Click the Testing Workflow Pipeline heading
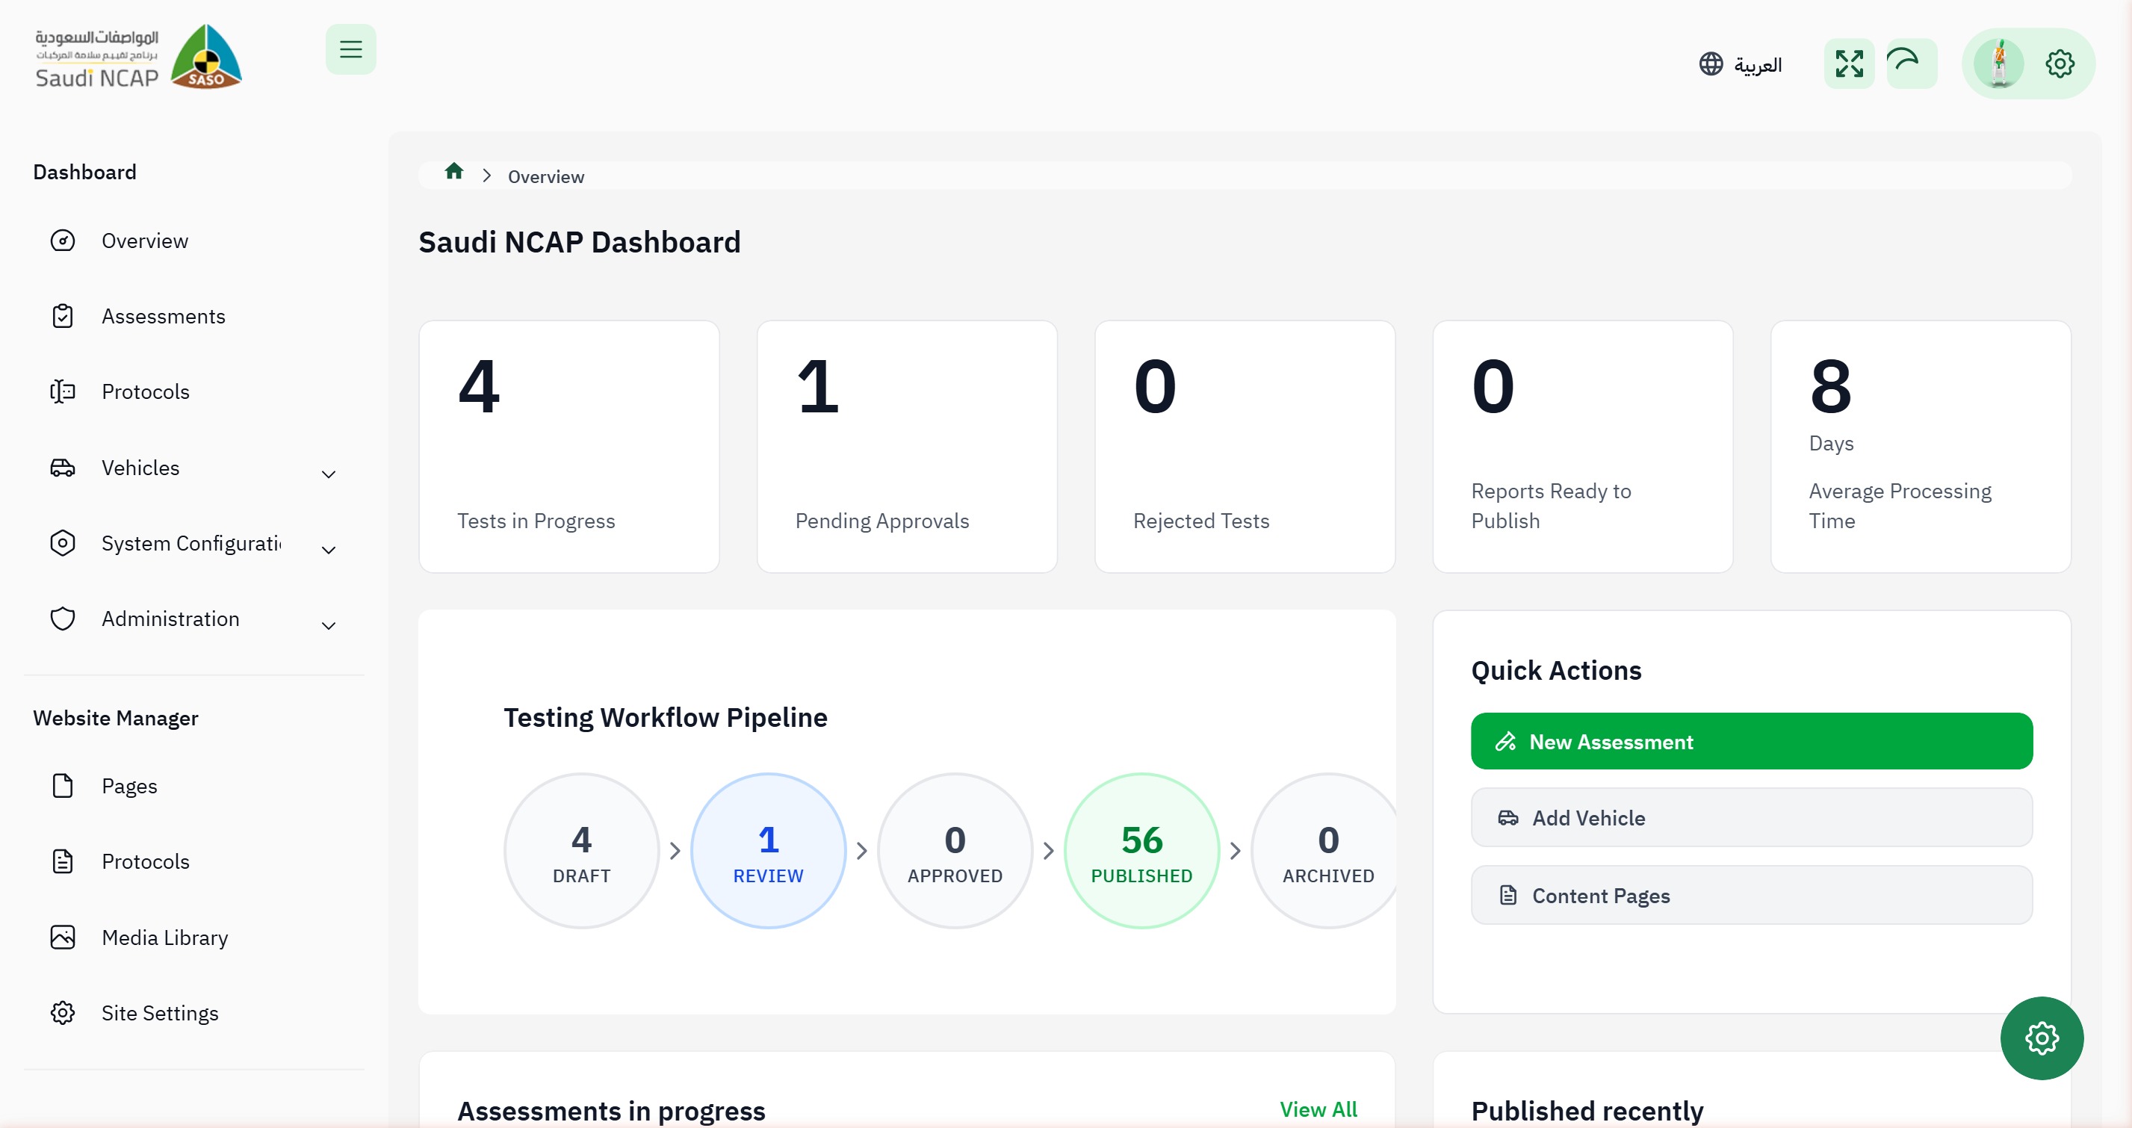The width and height of the screenshot is (2132, 1128). tap(666, 718)
